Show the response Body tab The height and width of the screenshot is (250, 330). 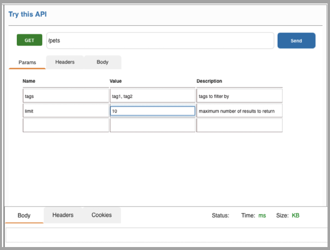coord(24,215)
